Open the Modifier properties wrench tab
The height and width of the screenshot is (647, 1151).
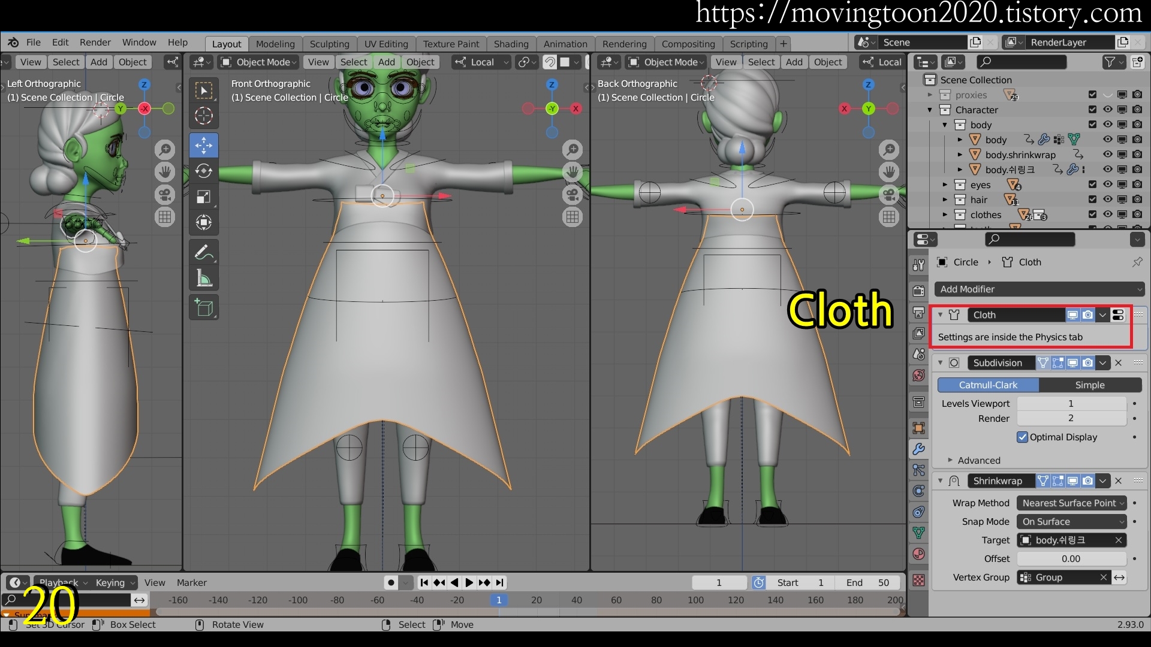coord(918,449)
